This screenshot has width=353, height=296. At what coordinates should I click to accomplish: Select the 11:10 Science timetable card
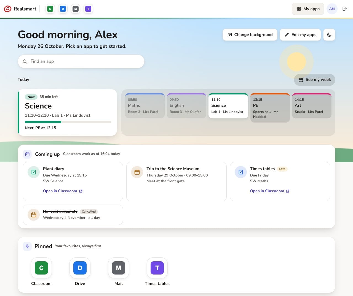(x=228, y=106)
